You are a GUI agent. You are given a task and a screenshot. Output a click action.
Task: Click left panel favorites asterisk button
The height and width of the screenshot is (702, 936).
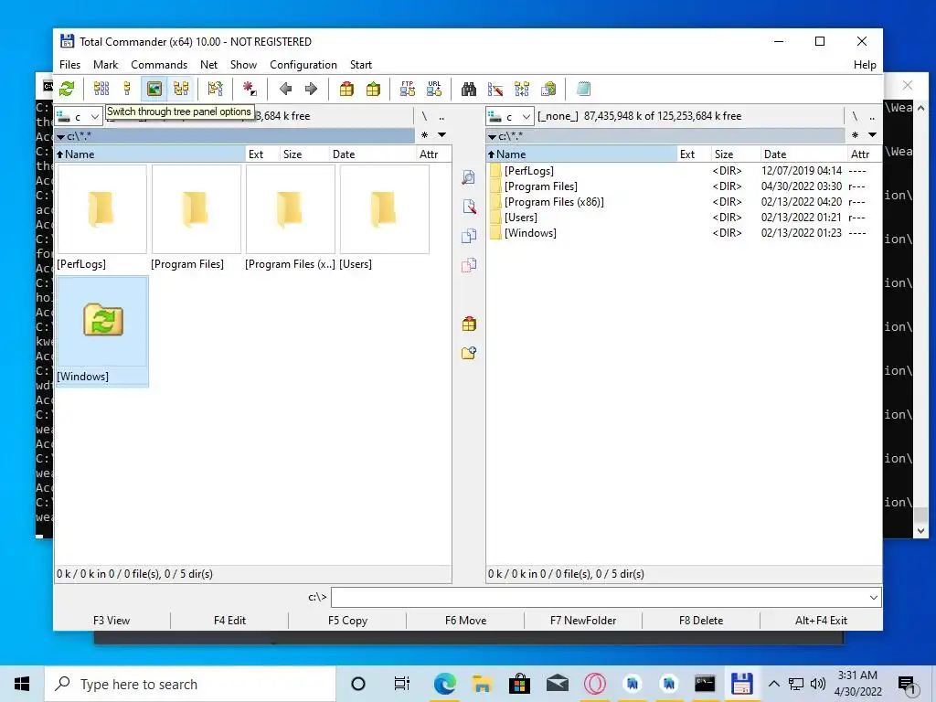coord(424,135)
